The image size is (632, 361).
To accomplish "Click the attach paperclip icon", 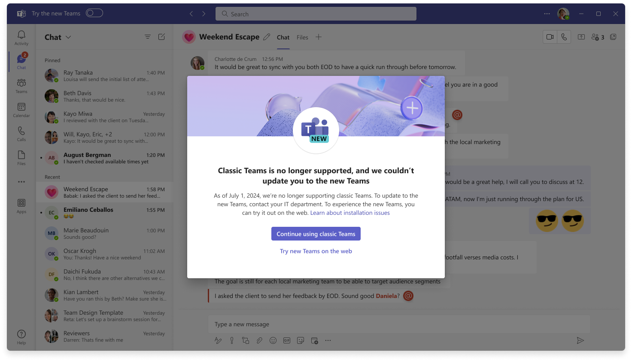I will (x=259, y=340).
